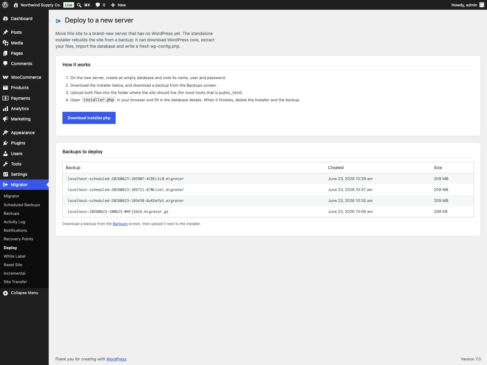Image resolution: width=487 pixels, height=365 pixels.
Task: Click the Collapse Menu arrow icon
Action: pyautogui.click(x=5, y=293)
